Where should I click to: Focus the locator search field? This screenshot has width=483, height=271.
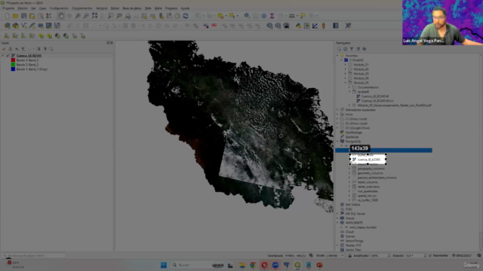point(33,256)
